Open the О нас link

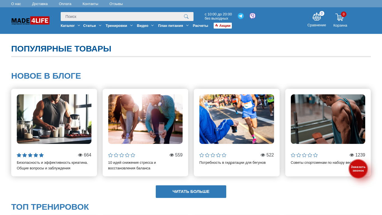click(16, 4)
